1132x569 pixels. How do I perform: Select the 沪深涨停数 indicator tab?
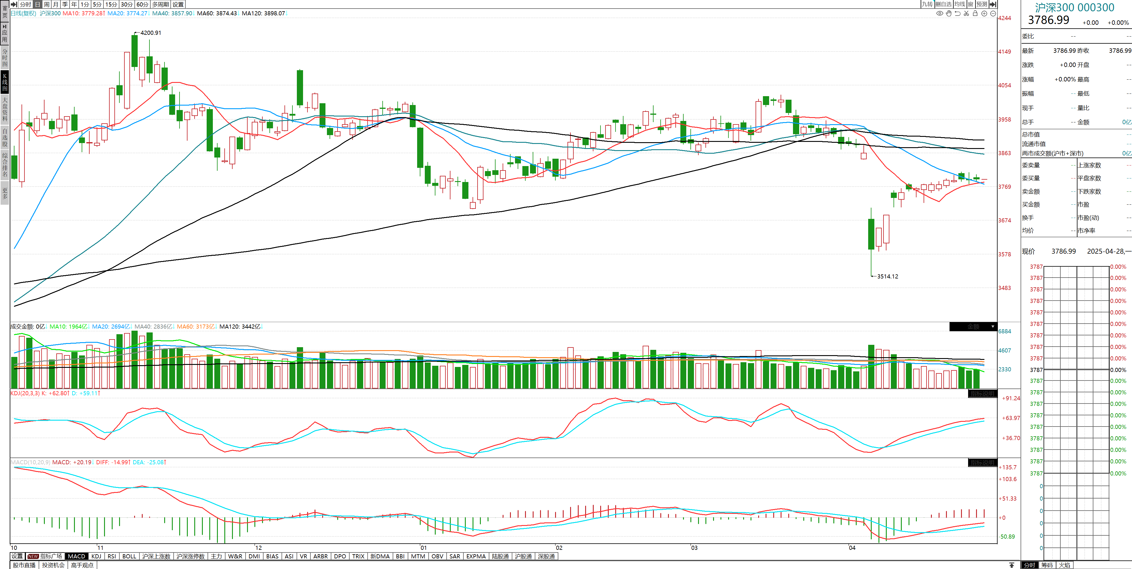[x=190, y=556]
